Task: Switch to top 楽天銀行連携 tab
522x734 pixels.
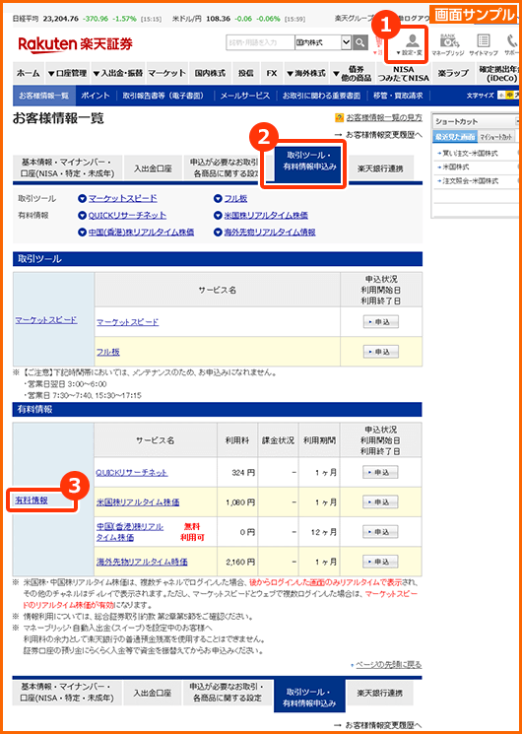Action: pyautogui.click(x=379, y=167)
